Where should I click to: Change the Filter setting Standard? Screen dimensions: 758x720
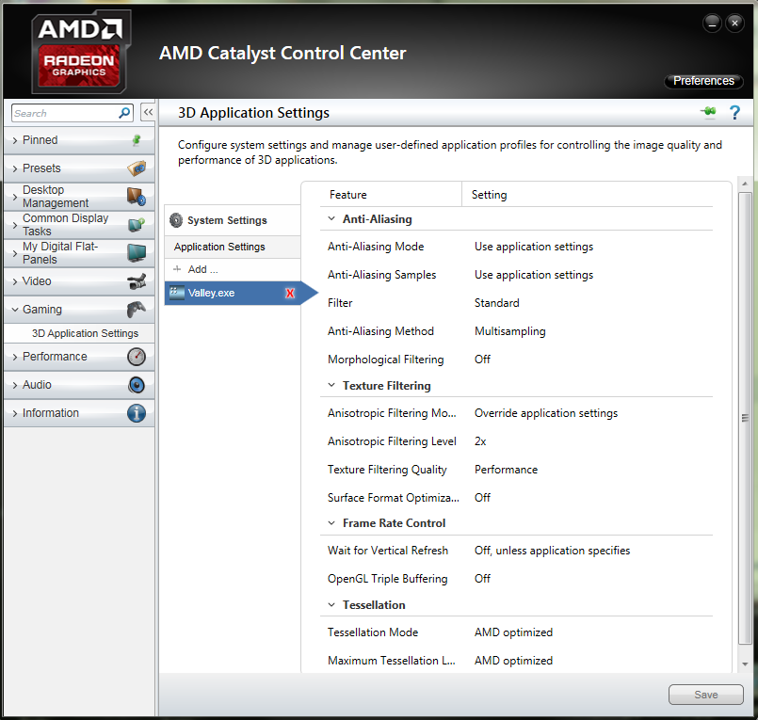(496, 303)
